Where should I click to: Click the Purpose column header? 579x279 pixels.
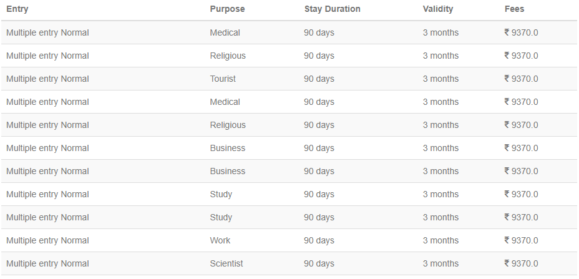(228, 9)
